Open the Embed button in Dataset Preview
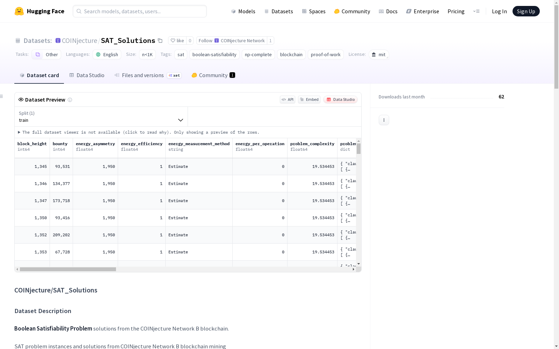This screenshot has height=349, width=559. 309,99
